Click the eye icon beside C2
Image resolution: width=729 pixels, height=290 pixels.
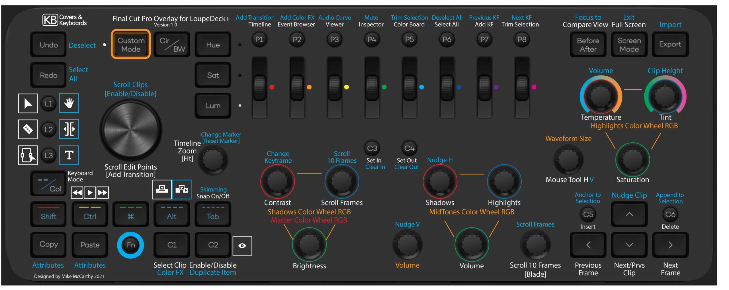click(242, 246)
